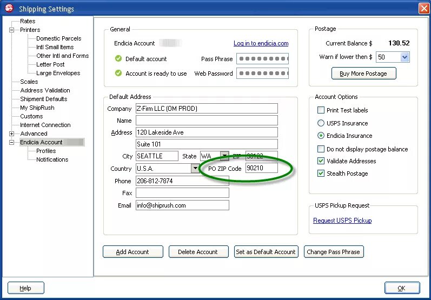The height and width of the screenshot is (300, 431).
Task: Open Notifications under Endicia Account
Action: tap(52, 159)
